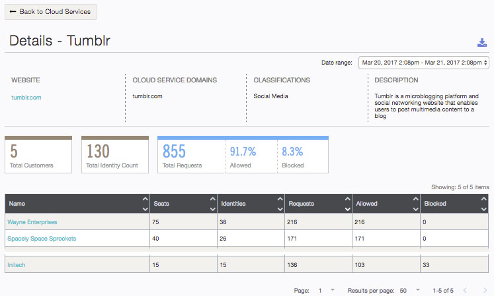Click Identities value 38 for Wayne Enterprises
This screenshot has height=296, width=494.
[223, 222]
